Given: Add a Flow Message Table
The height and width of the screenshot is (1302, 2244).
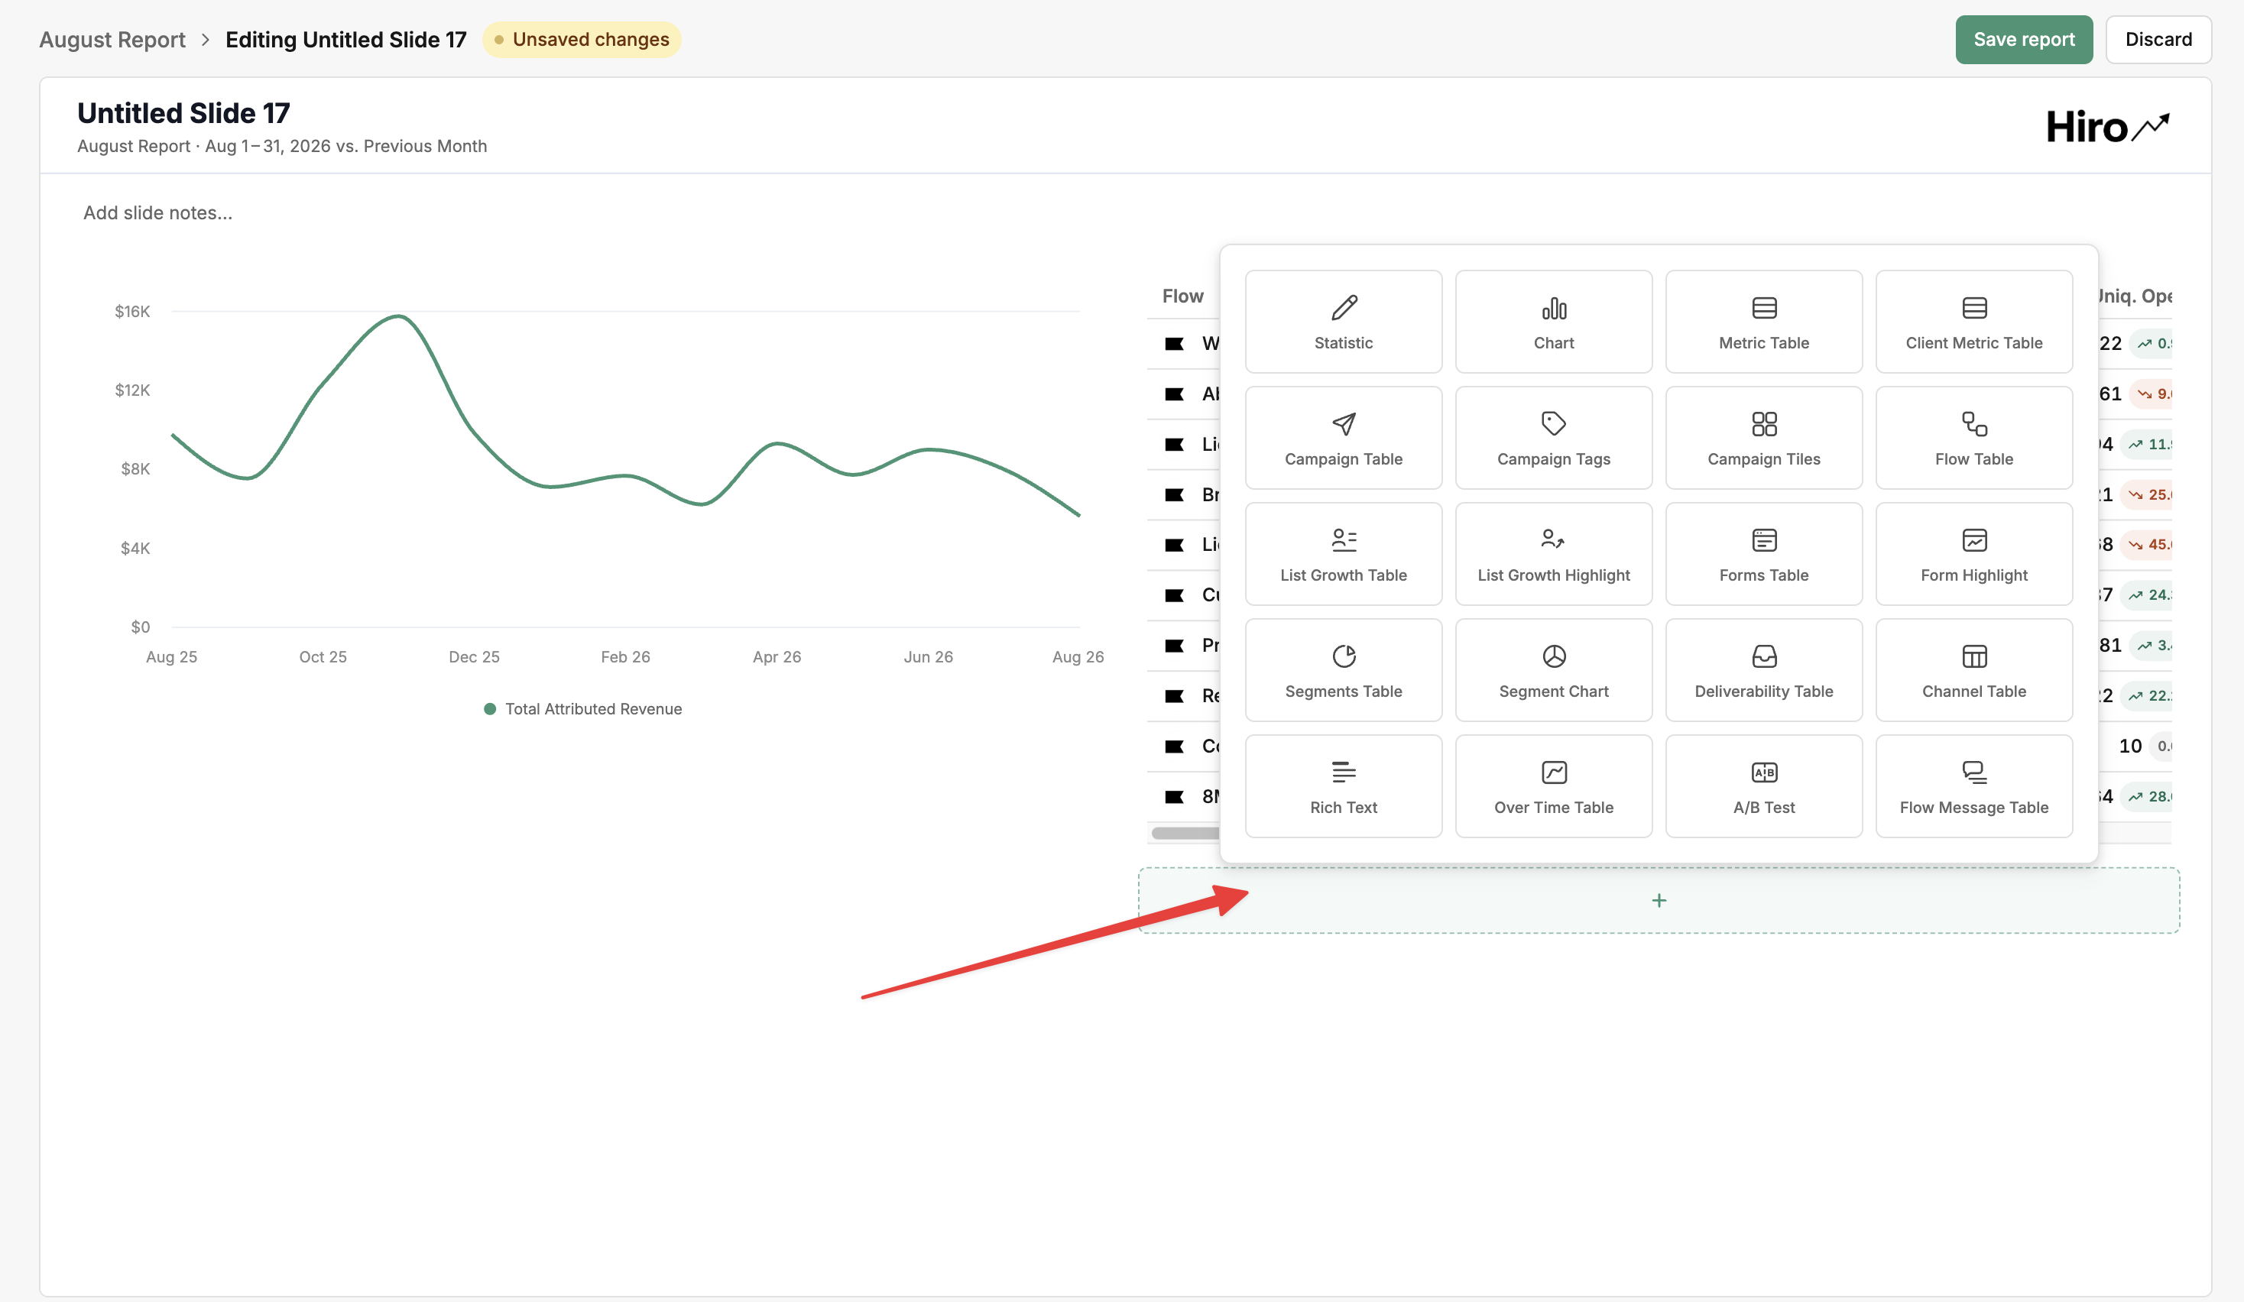Looking at the screenshot, I should (x=1973, y=785).
